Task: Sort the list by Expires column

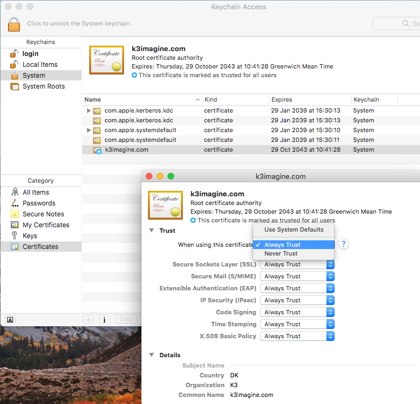Action: coord(310,100)
